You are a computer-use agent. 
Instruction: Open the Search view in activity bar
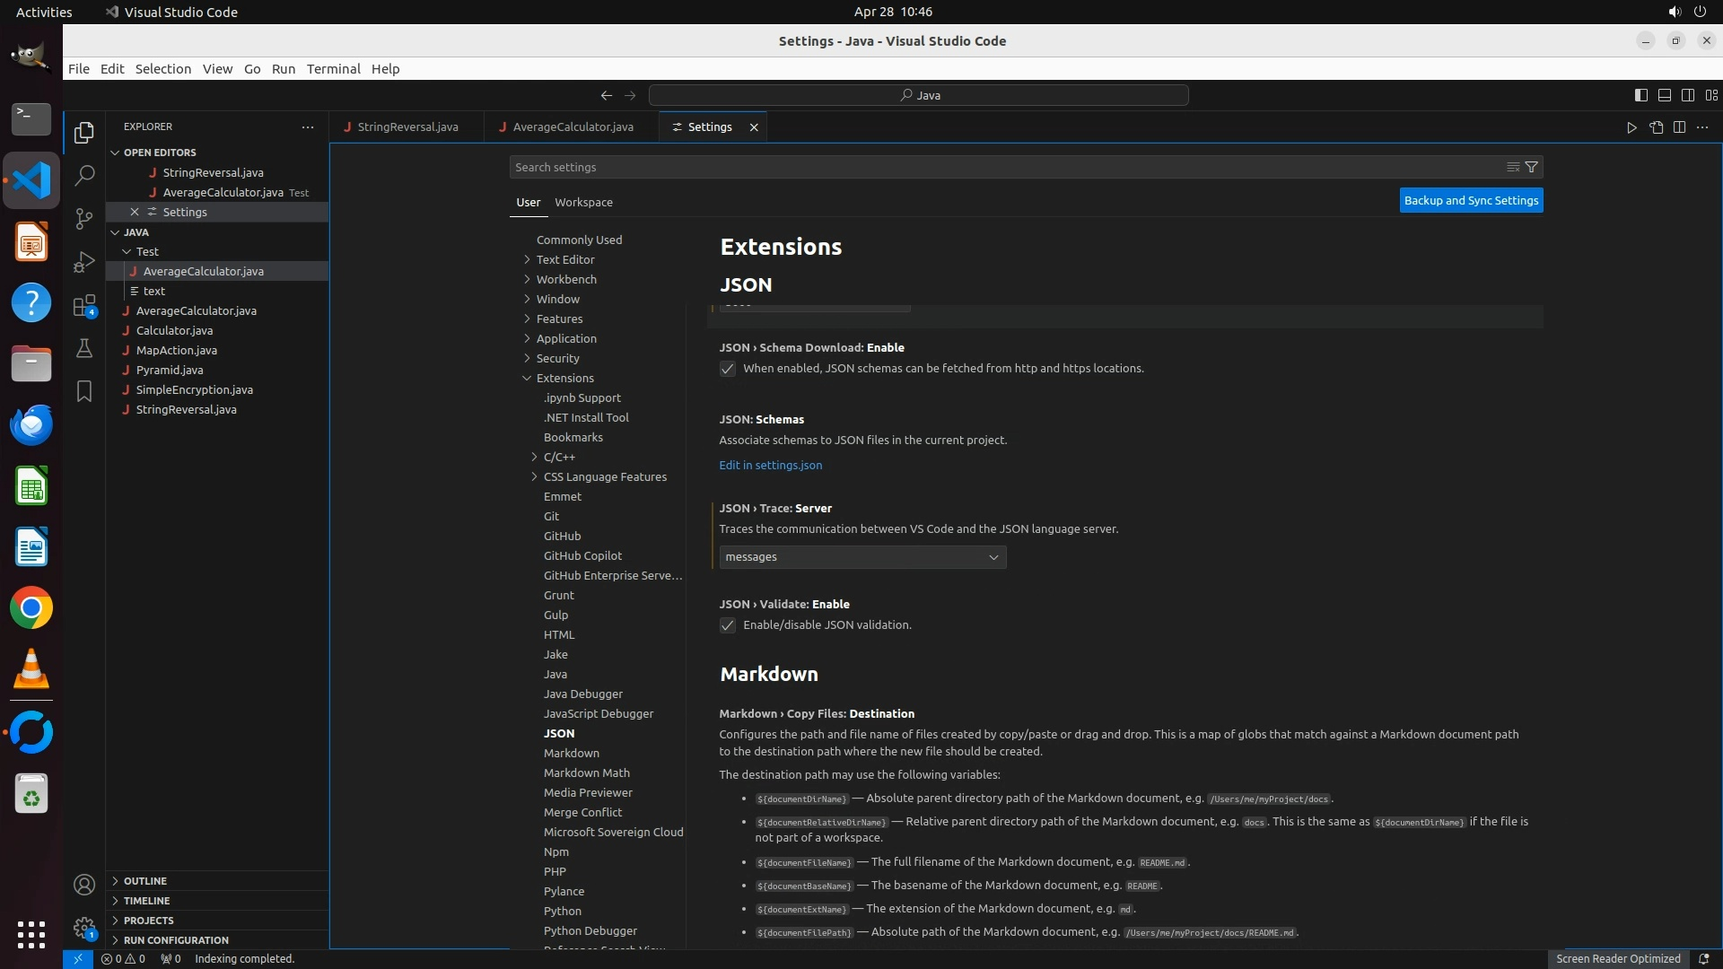(x=84, y=176)
